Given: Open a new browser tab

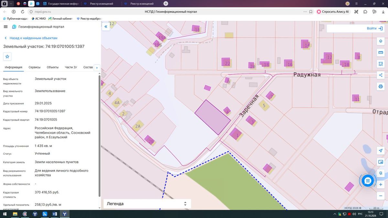Looking at the screenshot, I should click(x=166, y=4).
